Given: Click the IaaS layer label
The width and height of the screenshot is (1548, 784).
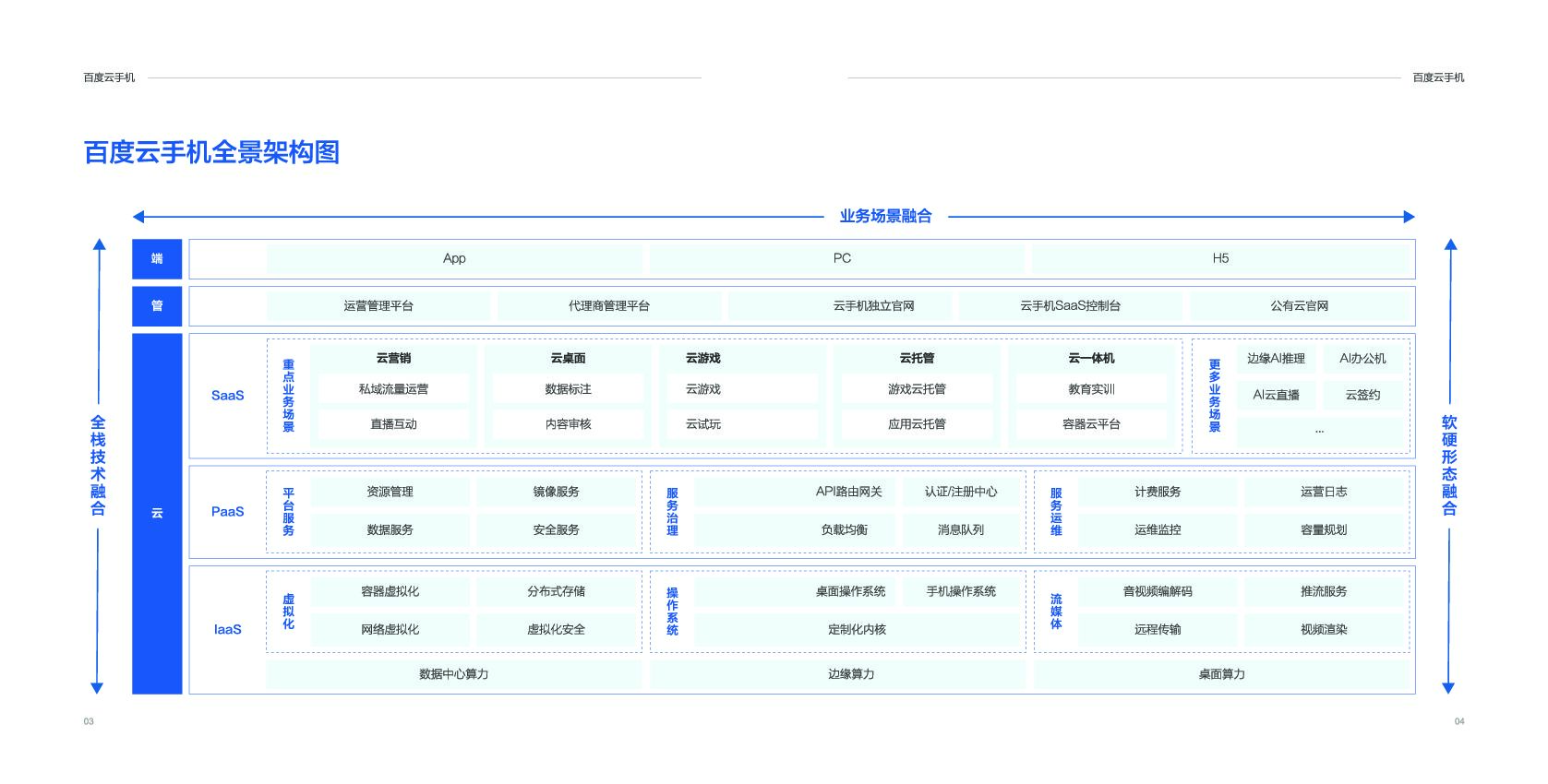Looking at the screenshot, I should pos(227,630).
